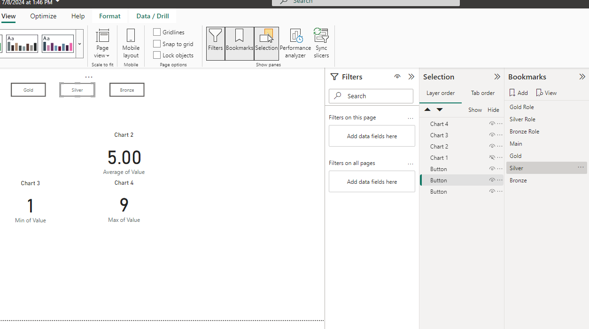
Task: Select Layer order tab in Selection pane
Action: tap(441, 93)
